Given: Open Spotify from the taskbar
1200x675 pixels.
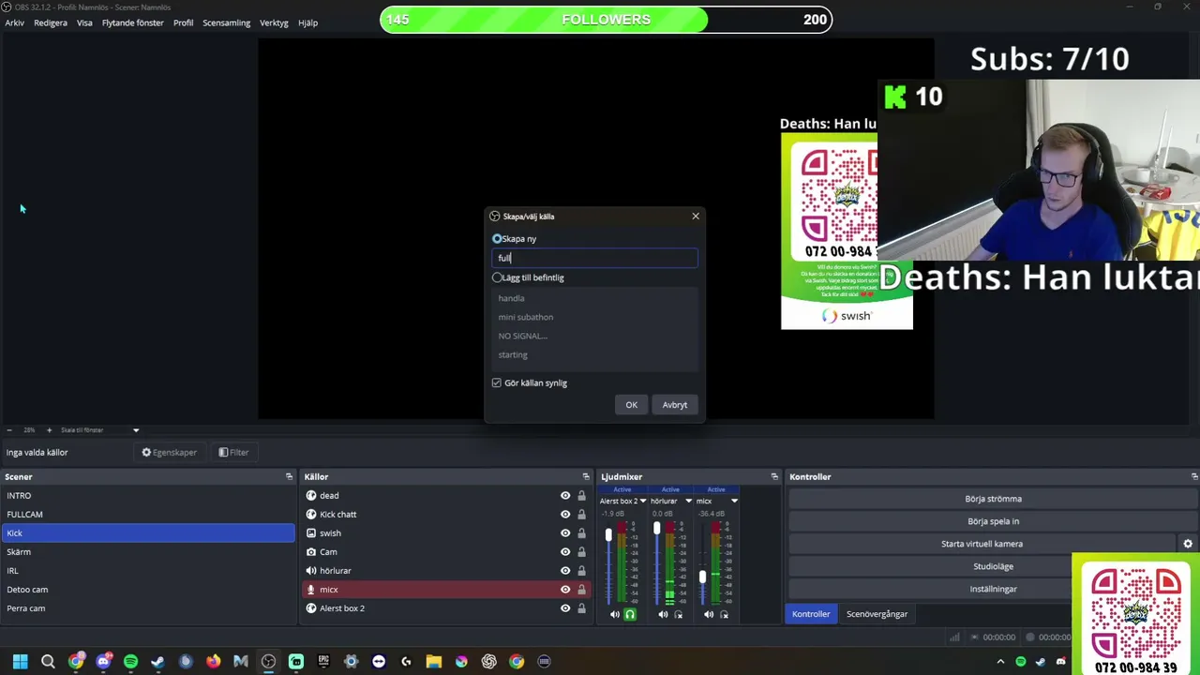Looking at the screenshot, I should [x=130, y=662].
